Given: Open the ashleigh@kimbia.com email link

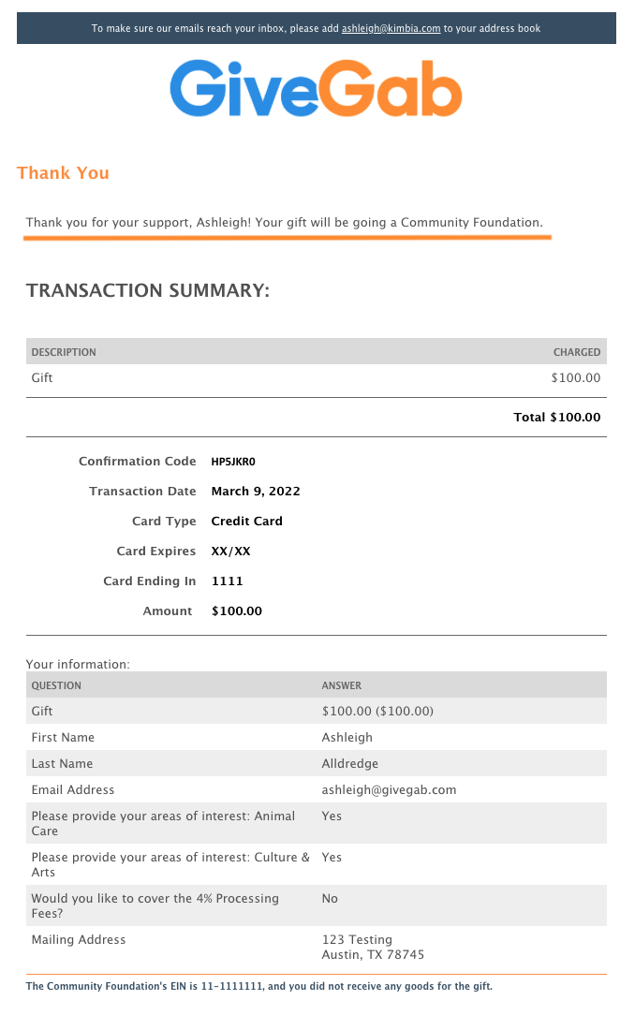Looking at the screenshot, I should tap(391, 28).
